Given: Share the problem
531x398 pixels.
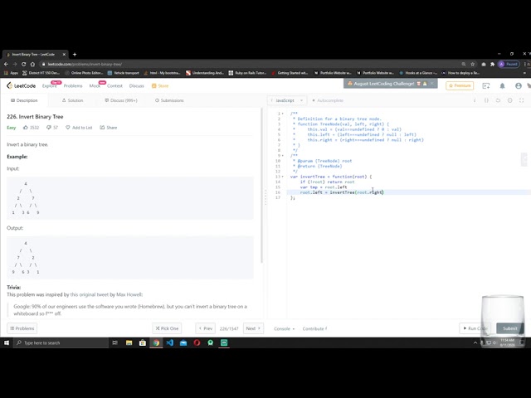Looking at the screenshot, I should (109, 128).
